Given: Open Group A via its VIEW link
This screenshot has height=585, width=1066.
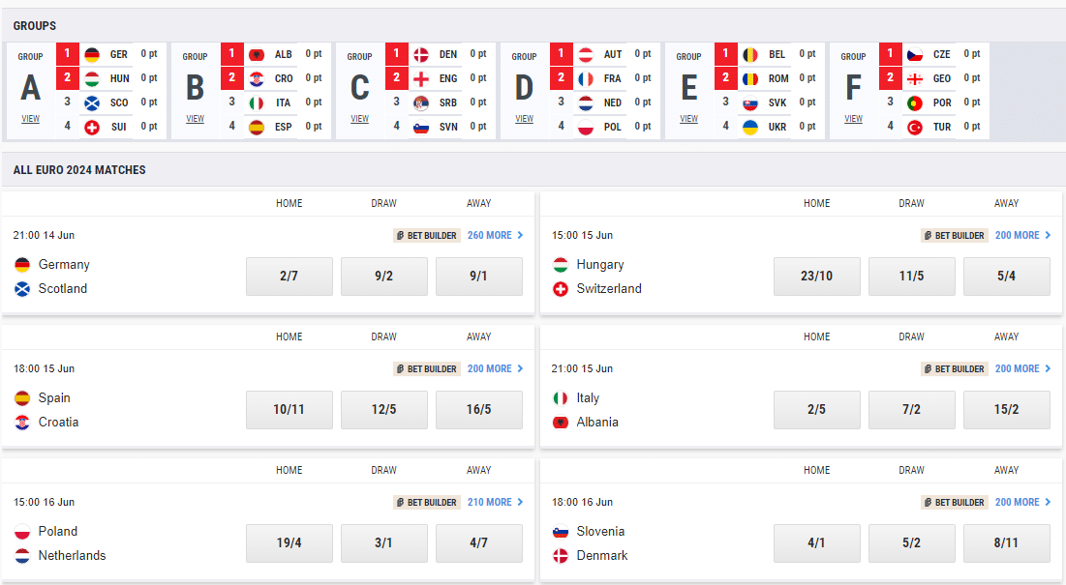Looking at the screenshot, I should pos(30,118).
